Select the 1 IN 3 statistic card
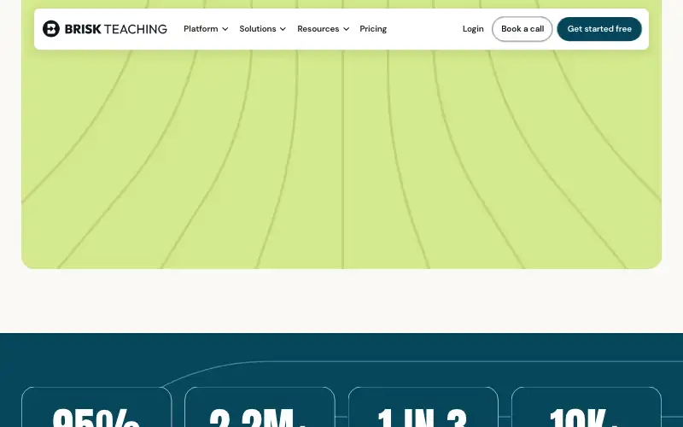Viewport: 683px width, 427px height. [423, 407]
